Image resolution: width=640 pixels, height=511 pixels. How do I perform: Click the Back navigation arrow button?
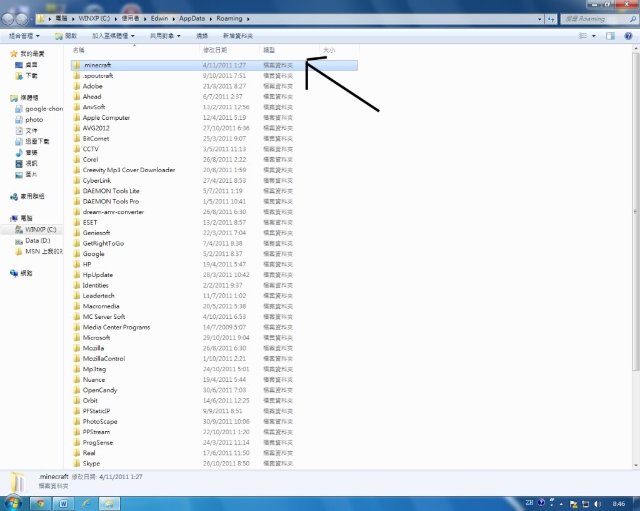[x=7, y=19]
